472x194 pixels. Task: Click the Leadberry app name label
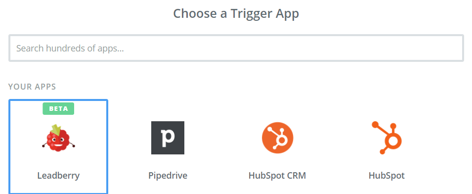(58, 175)
